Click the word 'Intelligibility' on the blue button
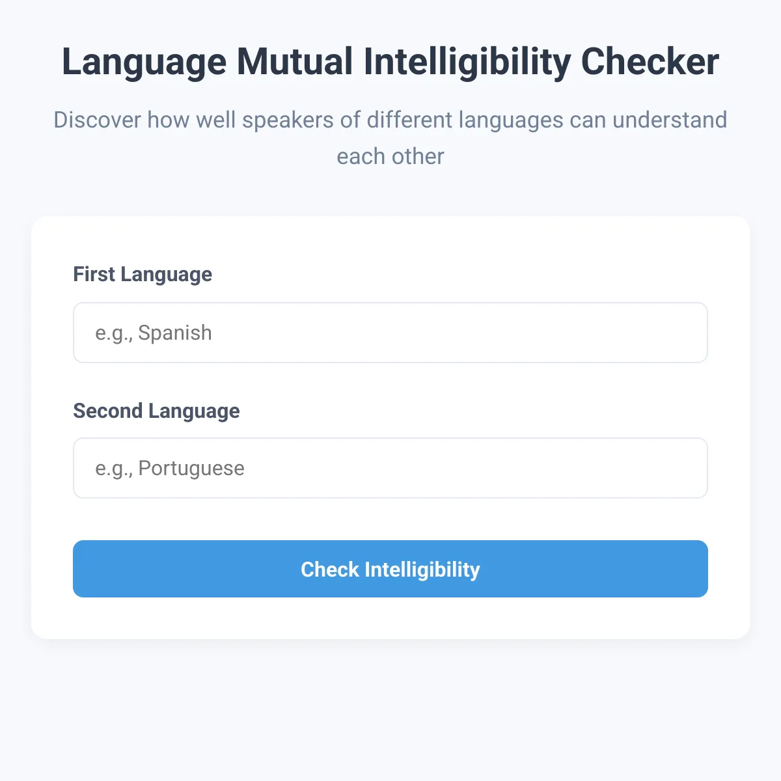The image size is (781, 781). pyautogui.click(x=422, y=570)
